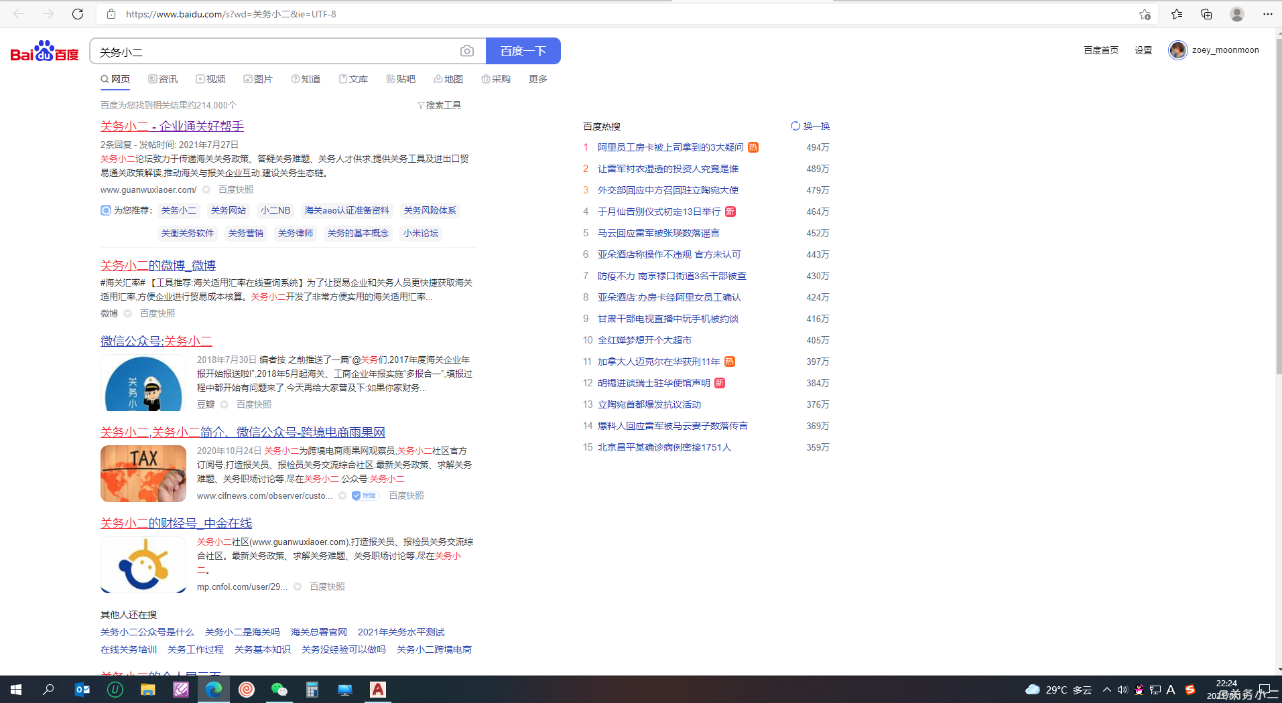The height and width of the screenshot is (703, 1282).
Task: Click the 中金在线 result logo thumbnail
Action: coord(143,565)
